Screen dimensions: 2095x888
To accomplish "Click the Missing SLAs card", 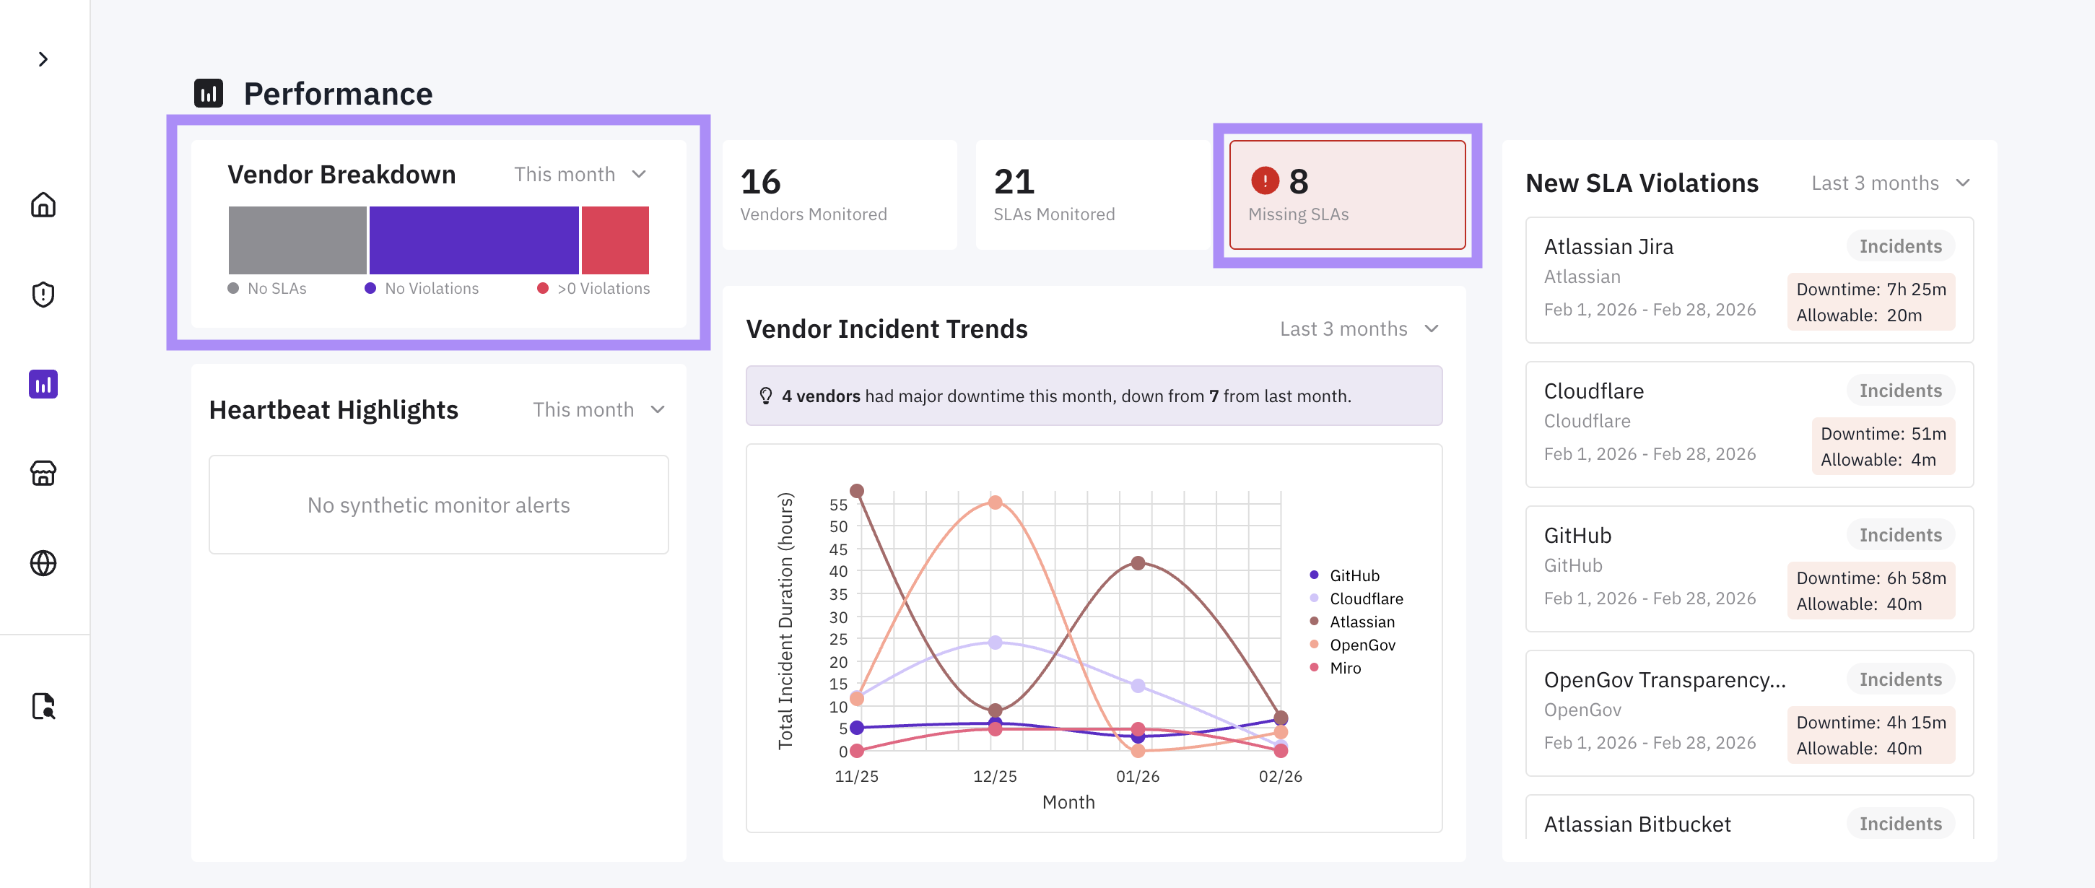I will tap(1347, 195).
